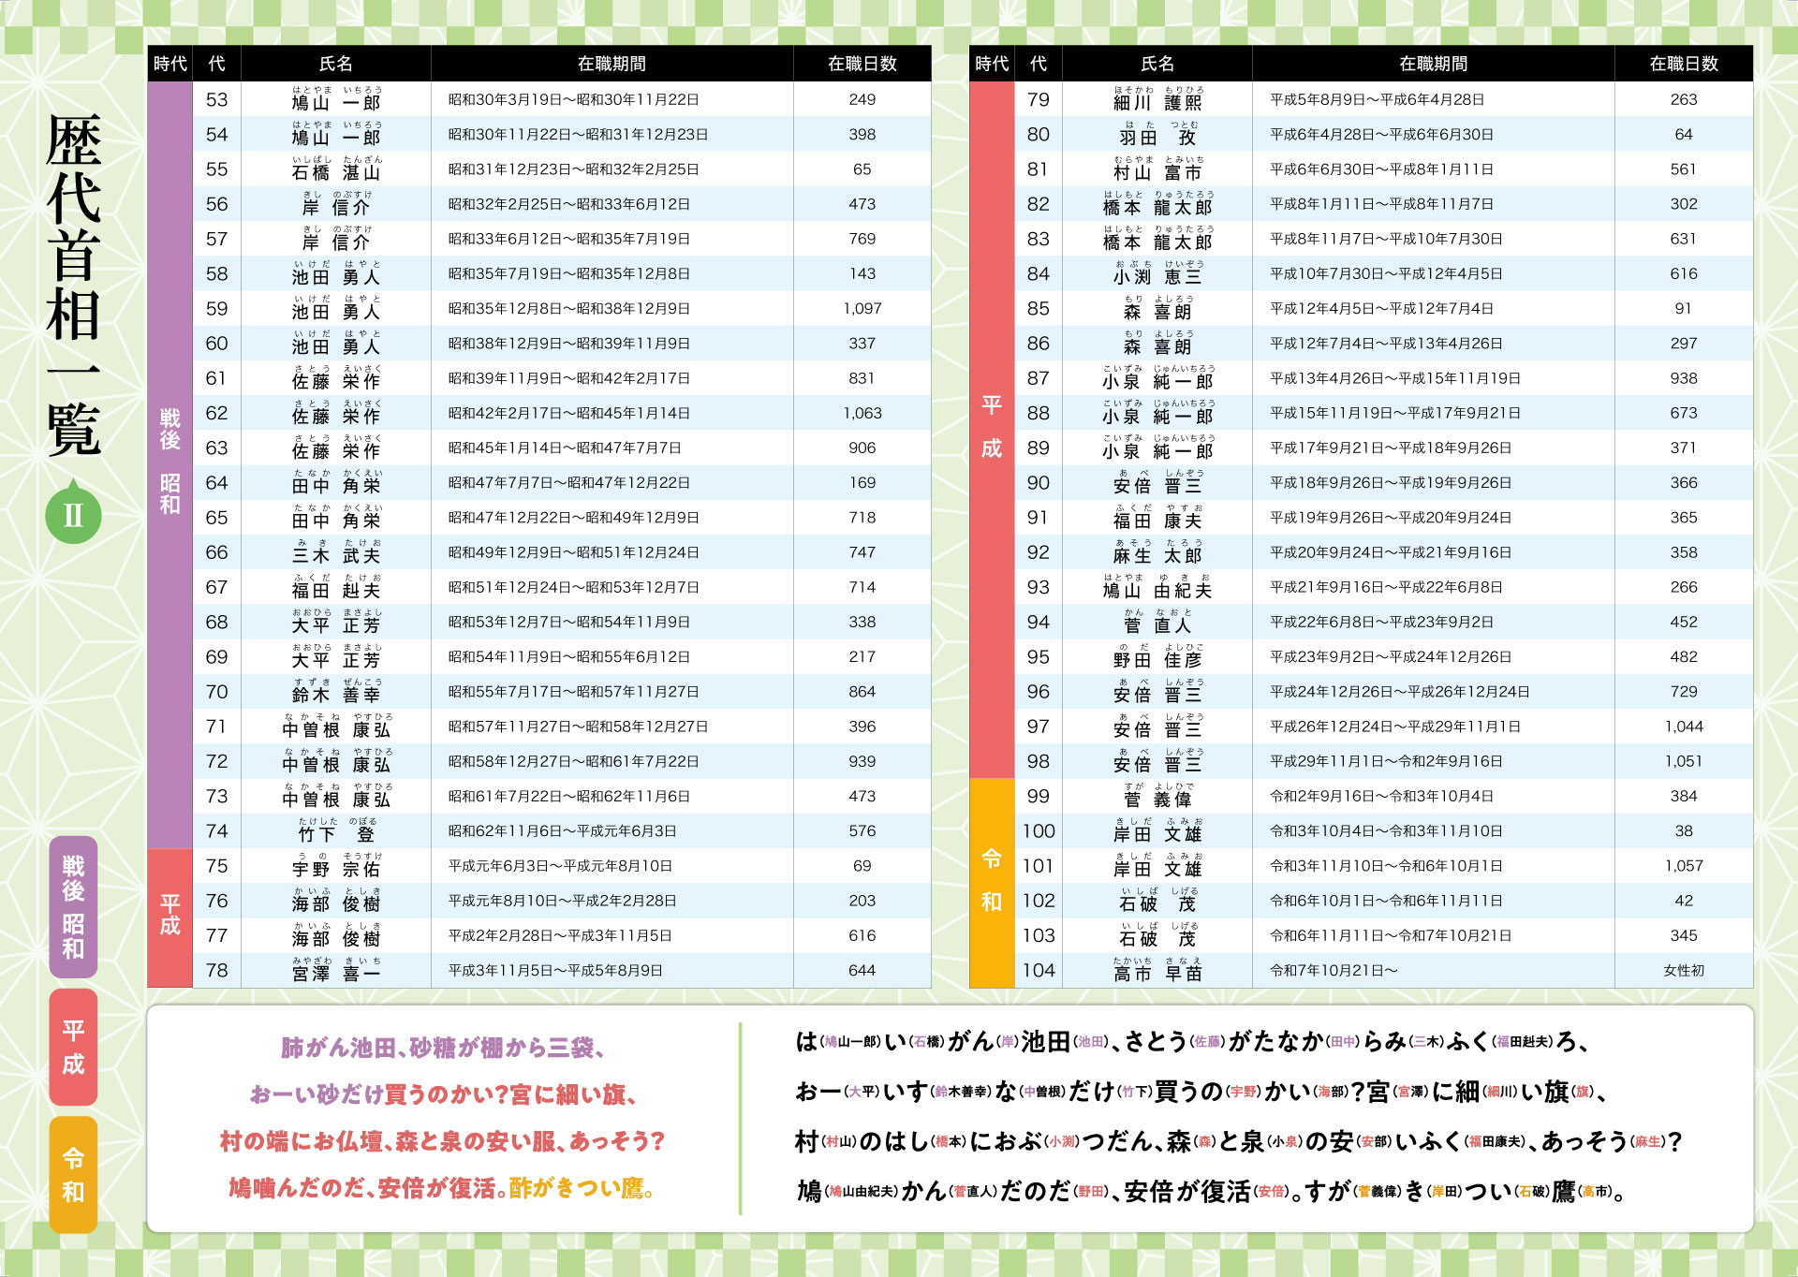
Task: Select the red 平成 legend tab
Action: pos(73,1047)
